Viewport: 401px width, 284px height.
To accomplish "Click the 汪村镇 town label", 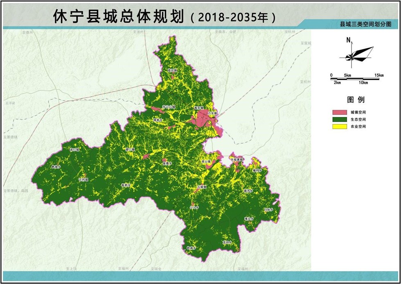I will (x=83, y=179).
